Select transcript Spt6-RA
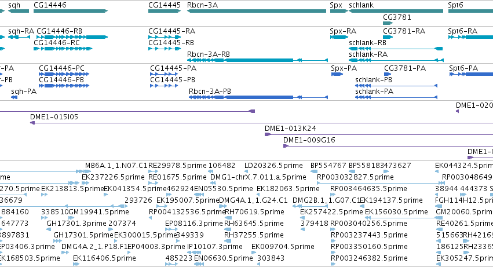 click(463, 31)
